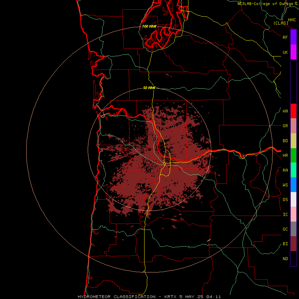
Task: Click the Hydrometeor Classification KRTX title text
Action: point(149,297)
